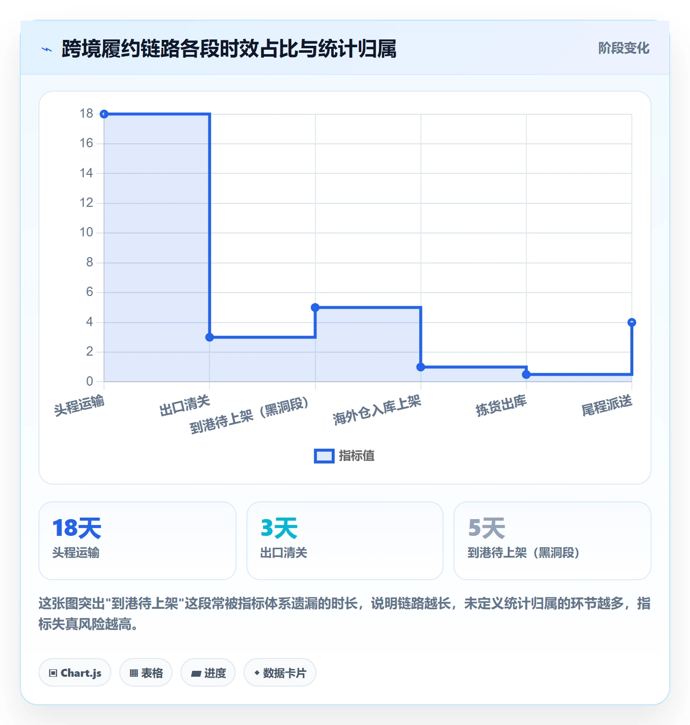Click the description paragraph starting 这张图突出
This screenshot has width=690, height=725.
click(345, 614)
